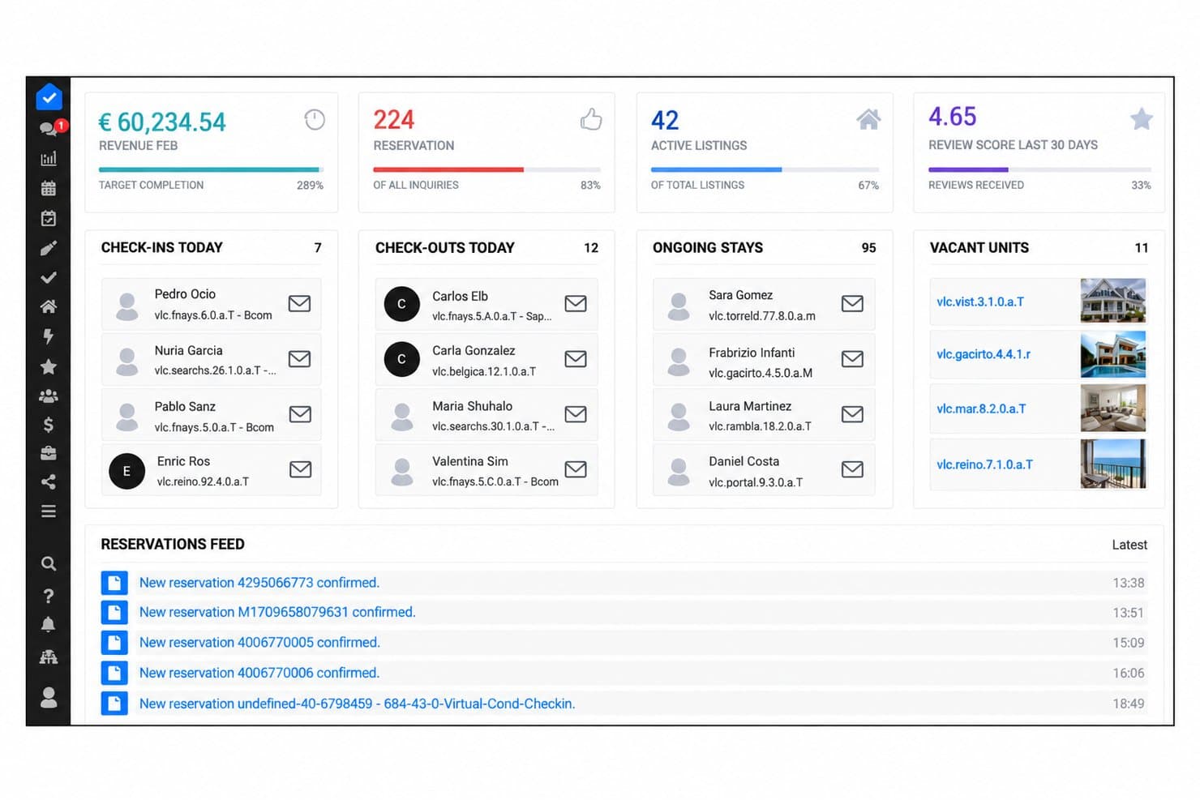
Task: Open vacant unit vlc.gacirto.4.4.1.r link
Action: pos(984,354)
